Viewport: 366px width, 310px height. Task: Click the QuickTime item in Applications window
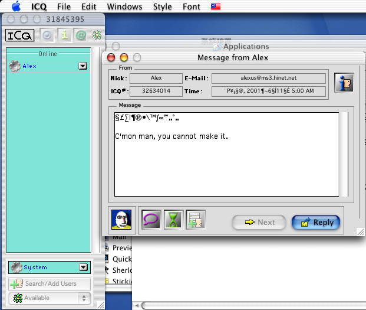[x=122, y=259]
